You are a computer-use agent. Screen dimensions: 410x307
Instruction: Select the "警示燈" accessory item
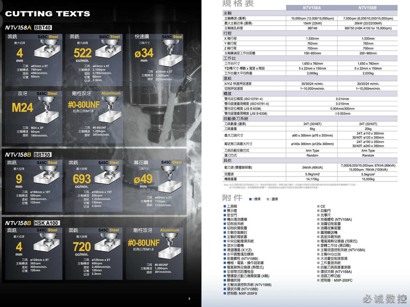point(232,211)
